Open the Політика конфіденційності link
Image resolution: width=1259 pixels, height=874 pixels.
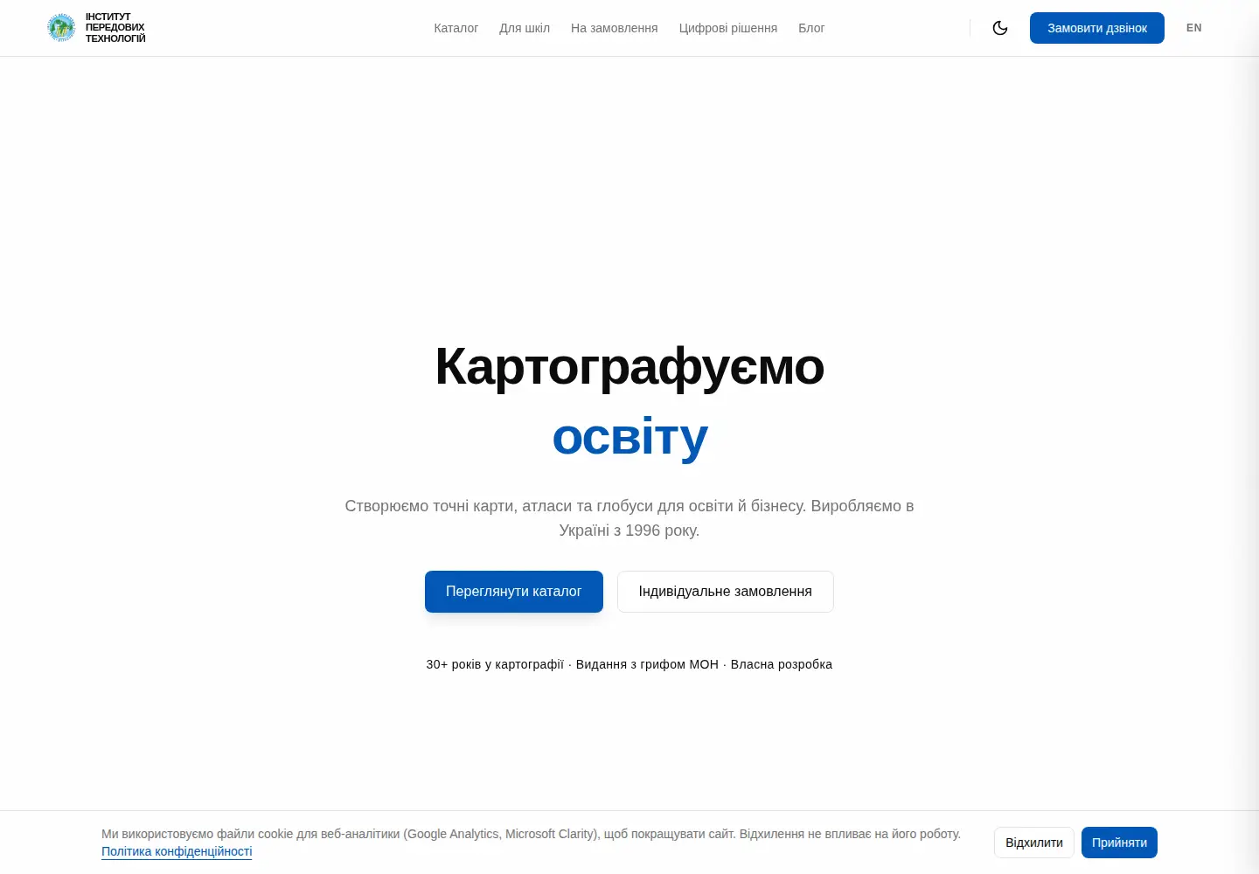(x=177, y=851)
